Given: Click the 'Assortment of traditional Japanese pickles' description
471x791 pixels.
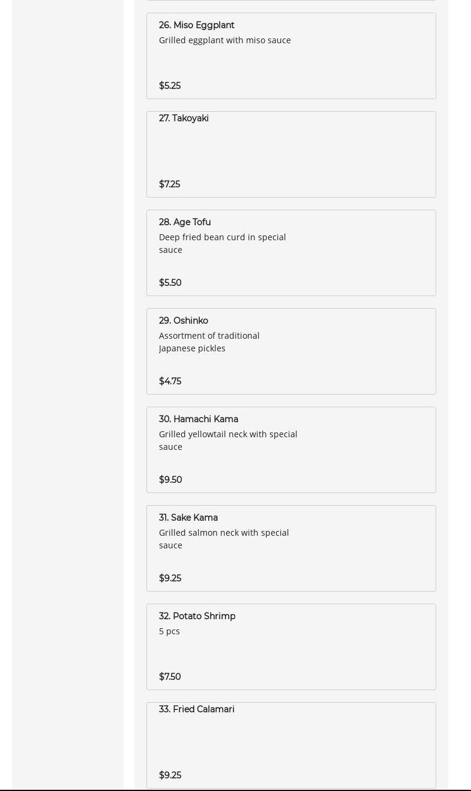Looking at the screenshot, I should click(x=209, y=342).
